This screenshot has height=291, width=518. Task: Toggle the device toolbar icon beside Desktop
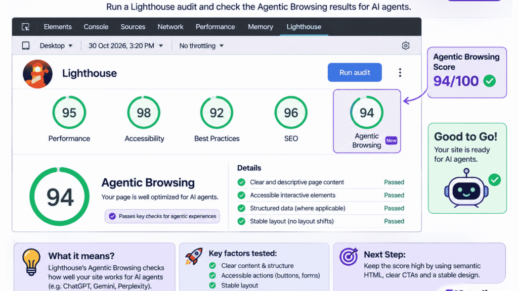26,45
